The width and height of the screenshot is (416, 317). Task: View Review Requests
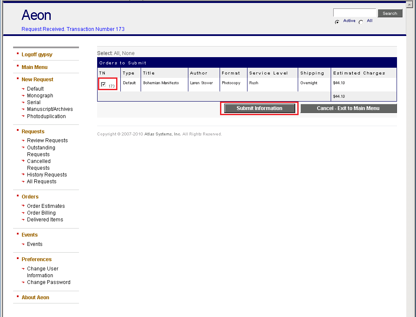pos(47,140)
